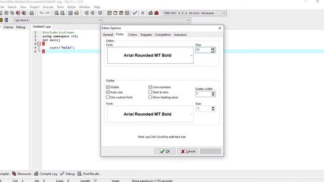Viewport: 324px width, 182px height.
Task: Click the Compile icon with four colored squares
Action: coord(109,13)
